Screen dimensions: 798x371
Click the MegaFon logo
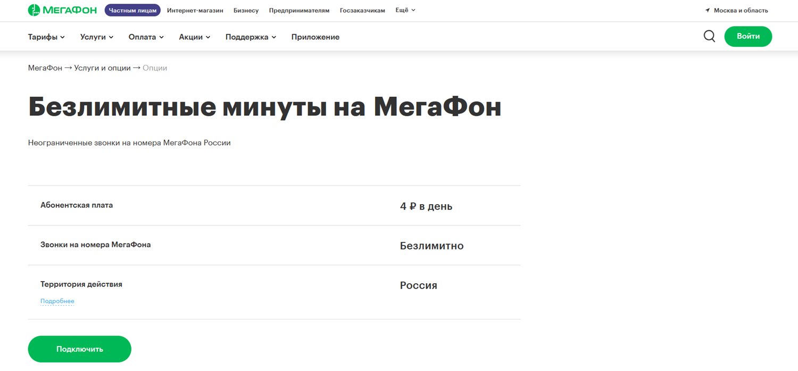(x=62, y=10)
